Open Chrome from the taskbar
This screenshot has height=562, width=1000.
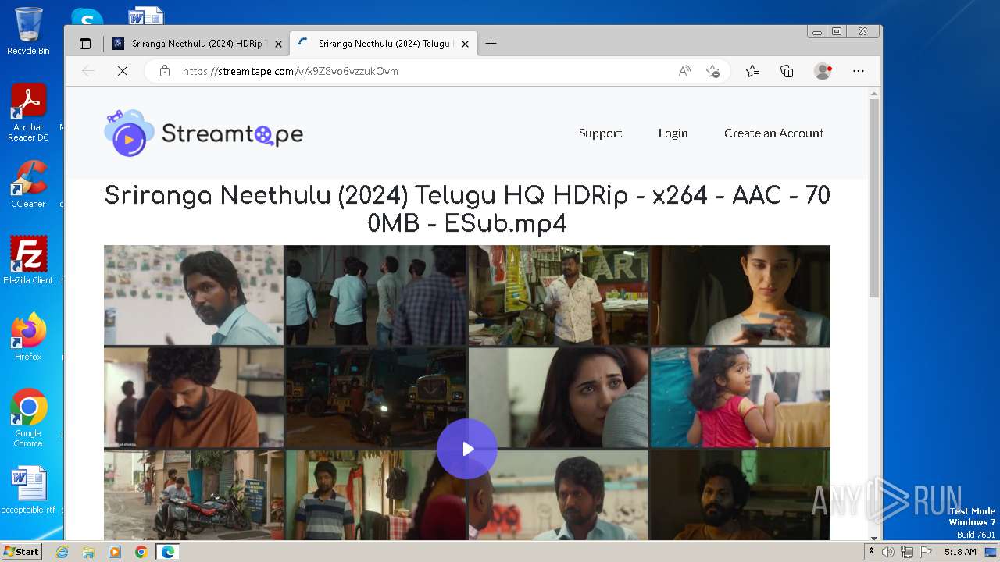(x=141, y=552)
